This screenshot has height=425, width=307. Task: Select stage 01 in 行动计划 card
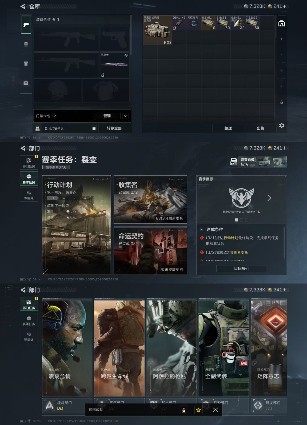[x=52, y=198]
